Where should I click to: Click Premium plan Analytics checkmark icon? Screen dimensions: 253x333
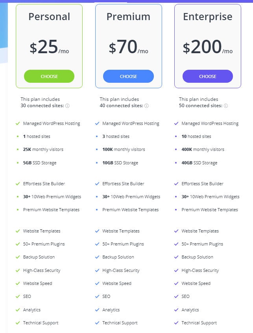pyautogui.click(x=97, y=310)
